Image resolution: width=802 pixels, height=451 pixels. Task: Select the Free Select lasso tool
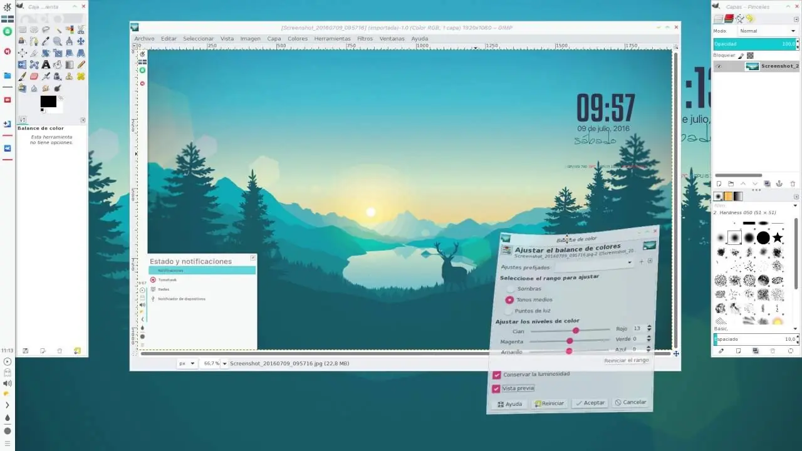coord(46,29)
